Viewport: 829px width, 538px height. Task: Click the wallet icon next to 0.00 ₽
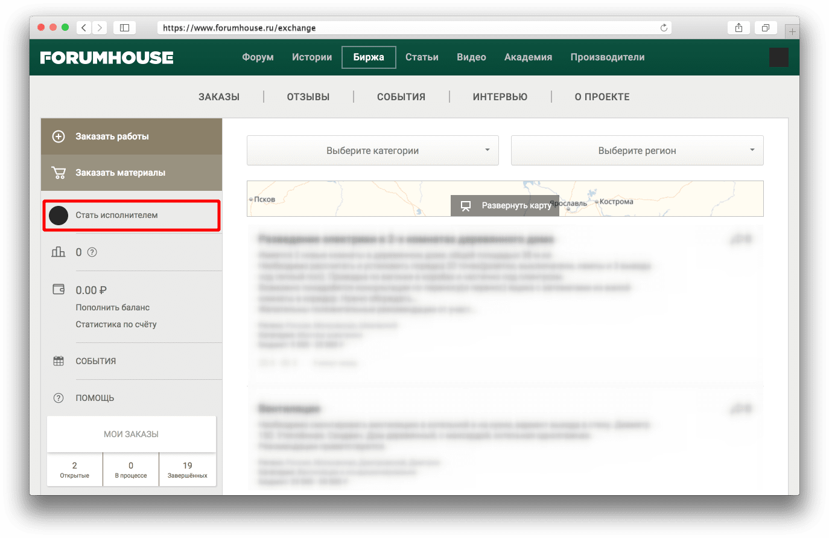point(59,289)
